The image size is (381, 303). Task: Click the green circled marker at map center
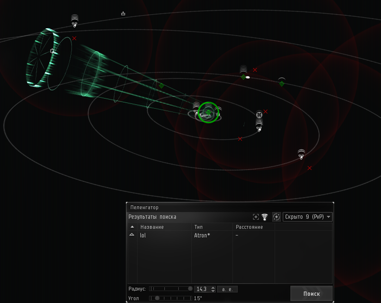click(208, 112)
